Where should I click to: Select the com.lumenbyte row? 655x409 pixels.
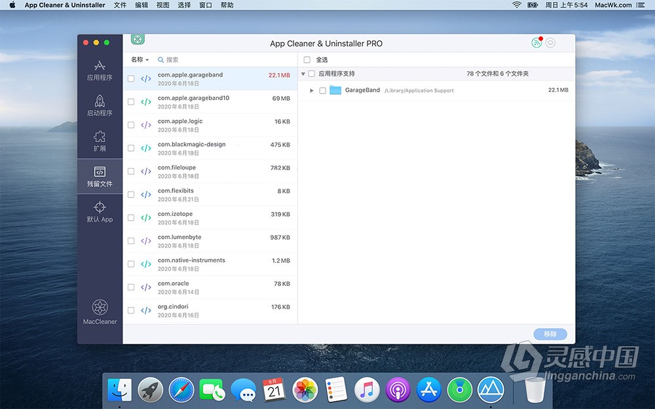(210, 241)
